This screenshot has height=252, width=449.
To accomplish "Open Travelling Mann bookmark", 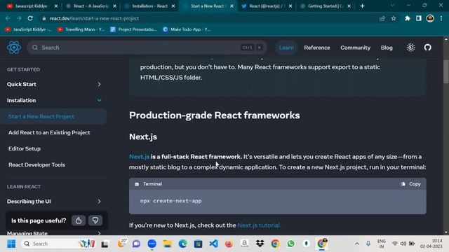I will tap(81, 29).
